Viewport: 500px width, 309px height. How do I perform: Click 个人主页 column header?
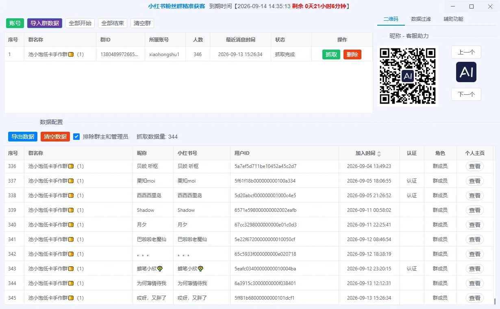(x=475, y=153)
